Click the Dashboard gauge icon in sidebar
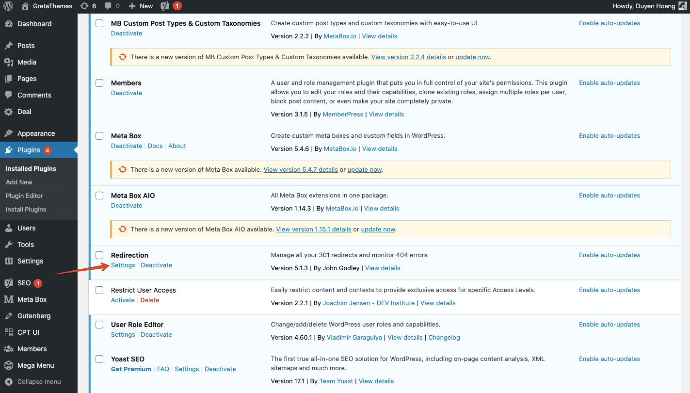This screenshot has height=393, width=690. coord(9,24)
